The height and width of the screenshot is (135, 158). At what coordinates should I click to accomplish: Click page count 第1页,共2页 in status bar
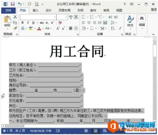point(14,131)
